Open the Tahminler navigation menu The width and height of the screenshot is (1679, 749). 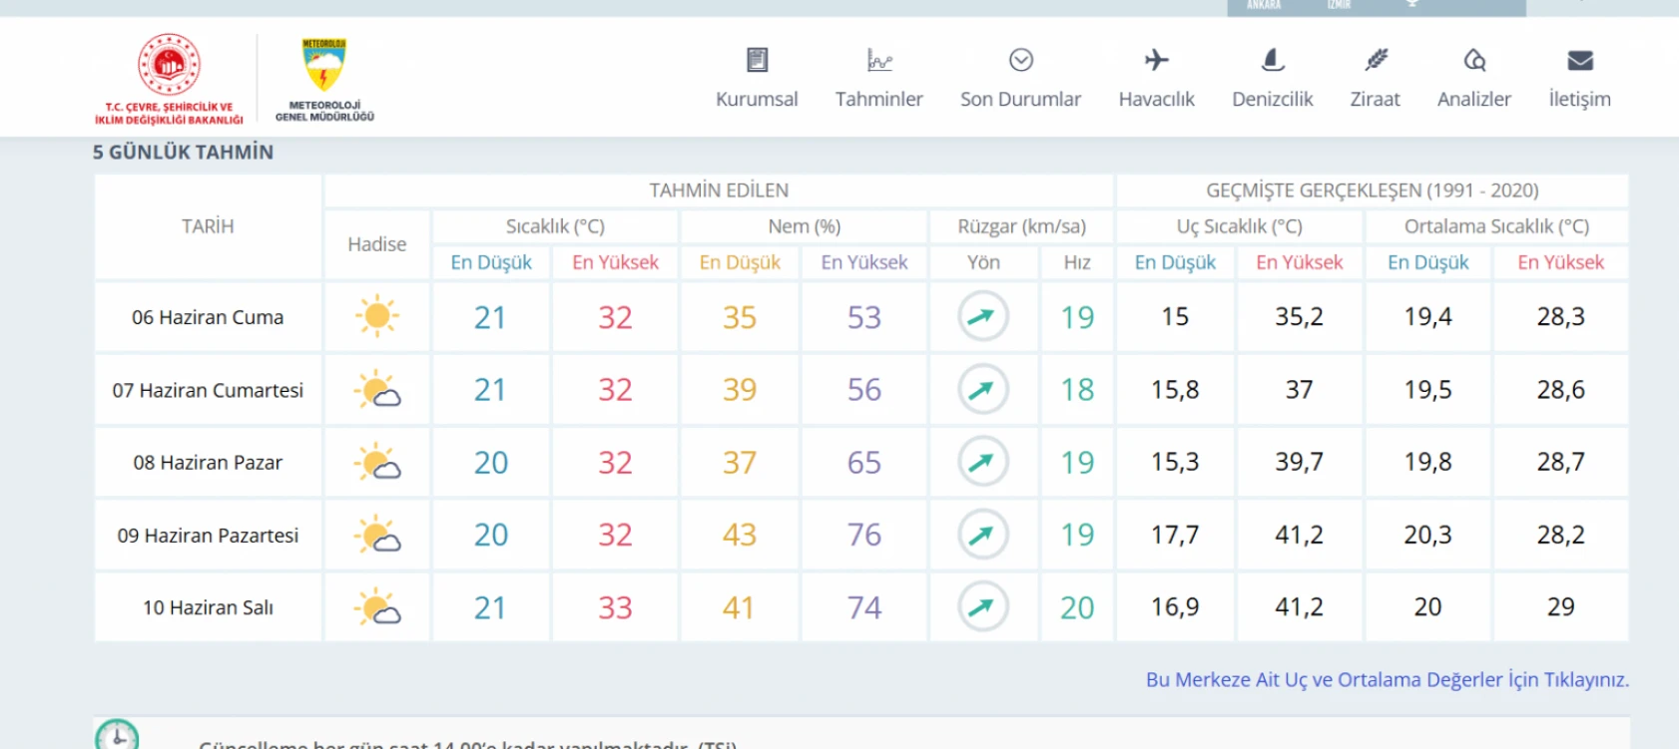pos(878,99)
